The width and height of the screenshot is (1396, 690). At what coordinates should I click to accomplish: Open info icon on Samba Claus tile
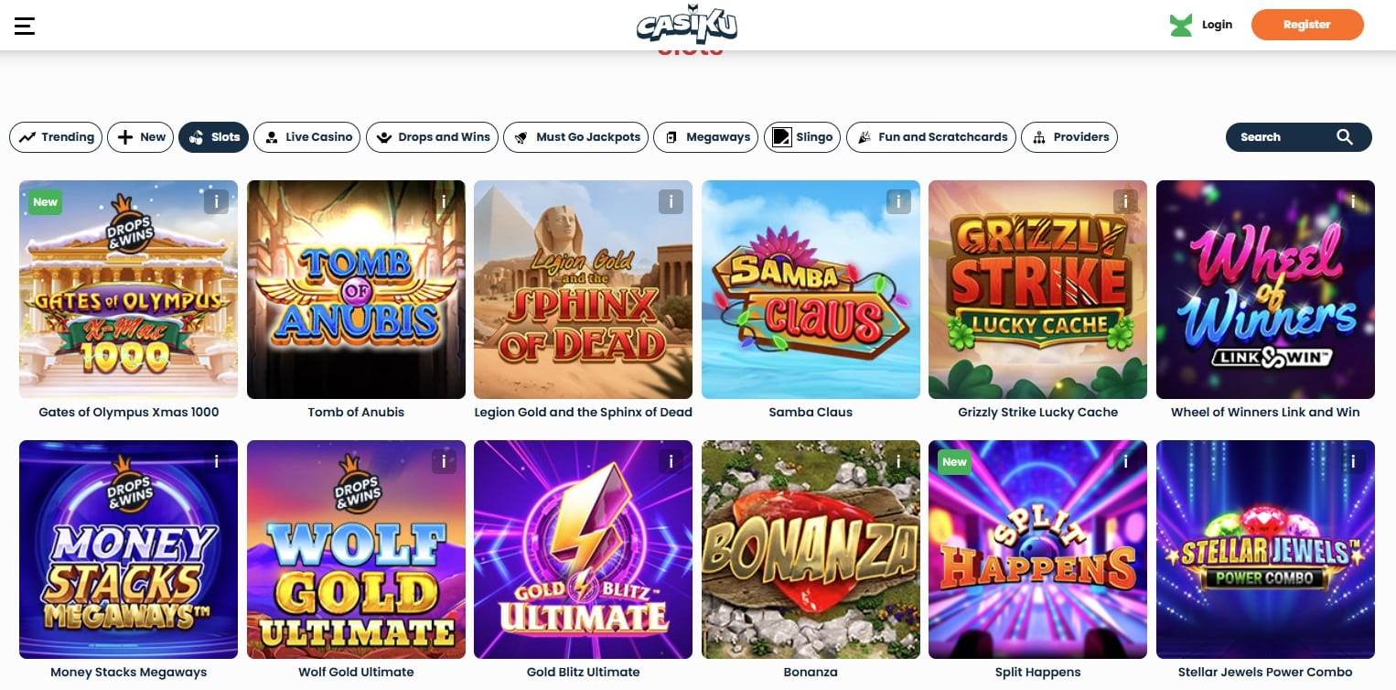click(x=898, y=201)
